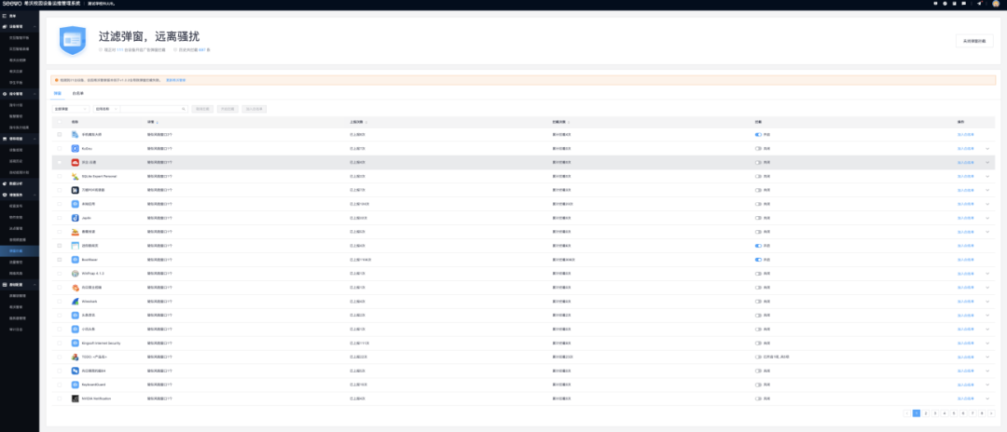Click the paper-plane icon in top bar
1007x432 pixels.
tap(979, 4)
